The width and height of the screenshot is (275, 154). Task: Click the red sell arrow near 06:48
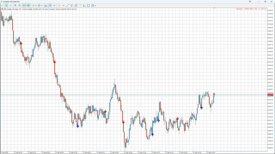pyautogui.click(x=55, y=62)
